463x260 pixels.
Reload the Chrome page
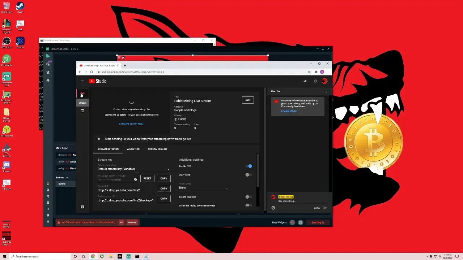(x=92, y=72)
